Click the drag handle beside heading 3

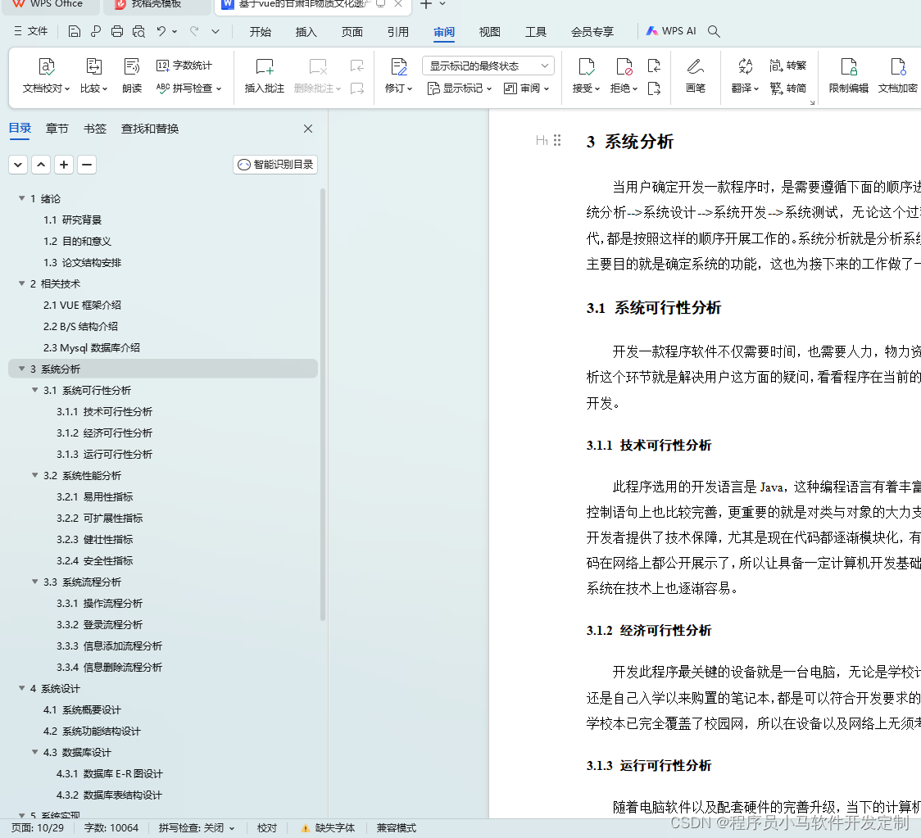pyautogui.click(x=557, y=140)
